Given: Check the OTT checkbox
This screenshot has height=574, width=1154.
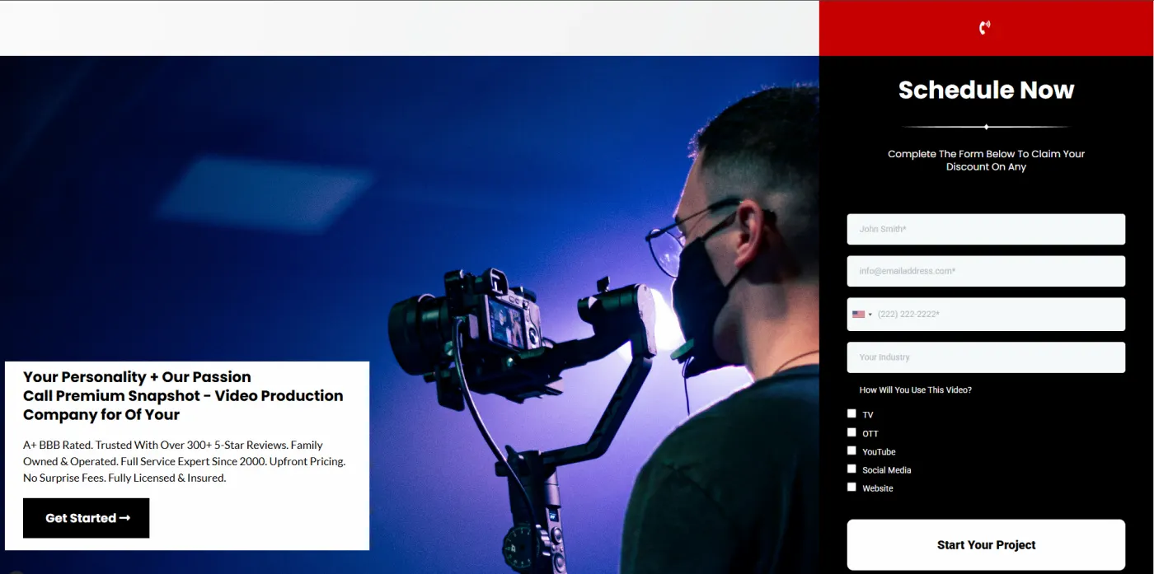Looking at the screenshot, I should pos(851,432).
